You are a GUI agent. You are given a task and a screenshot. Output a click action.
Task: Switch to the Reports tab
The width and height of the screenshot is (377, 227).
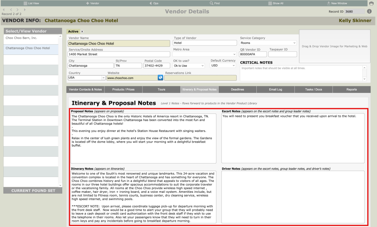coord(351,89)
